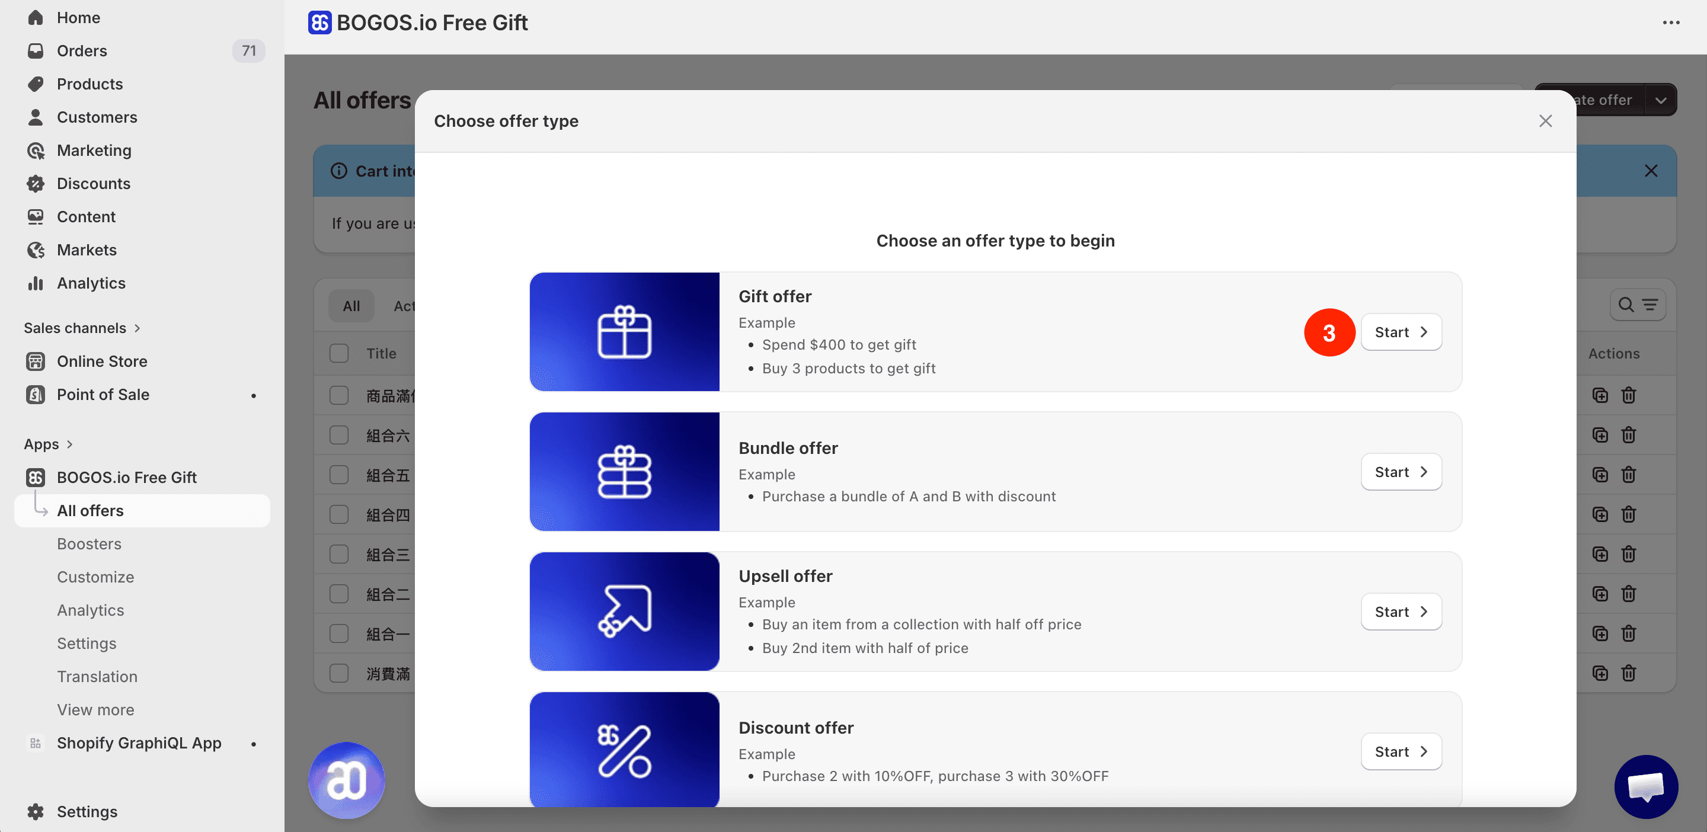Open BOGOS Analytics submenu item
The width and height of the screenshot is (1707, 832).
[x=90, y=610]
